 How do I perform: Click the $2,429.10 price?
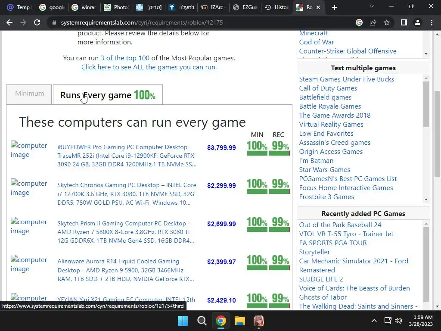(x=221, y=300)
